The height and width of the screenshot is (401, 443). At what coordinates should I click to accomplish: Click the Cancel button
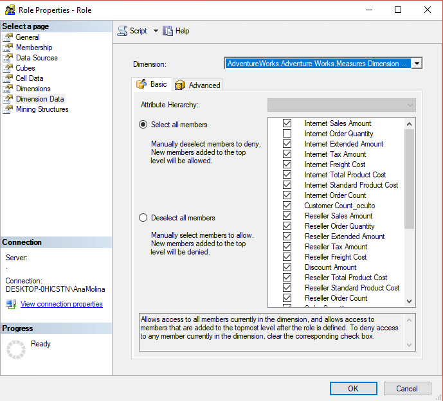[407, 389]
